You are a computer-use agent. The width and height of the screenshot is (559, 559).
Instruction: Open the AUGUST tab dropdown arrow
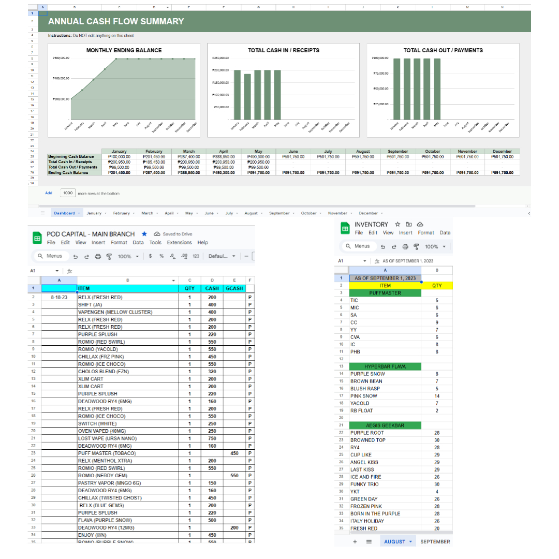[x=410, y=541]
